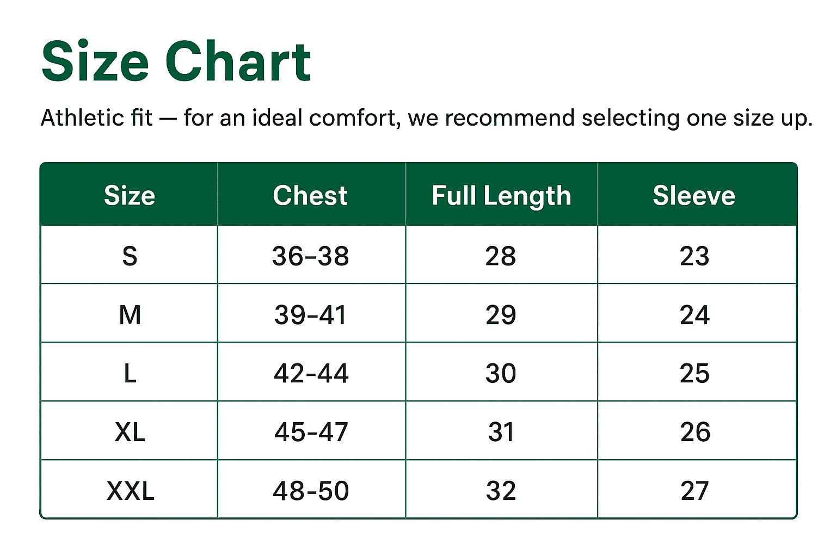Select the M size row label

(130, 315)
